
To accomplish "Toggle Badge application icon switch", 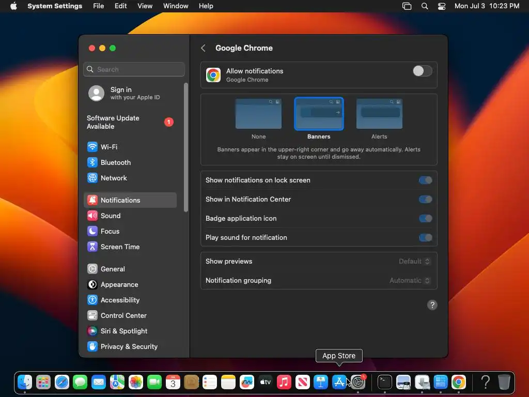I will (x=426, y=219).
